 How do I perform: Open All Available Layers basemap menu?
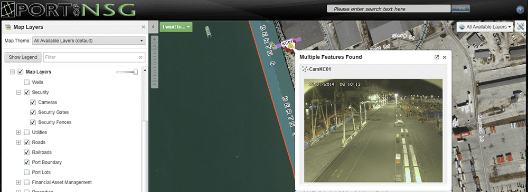[485, 27]
